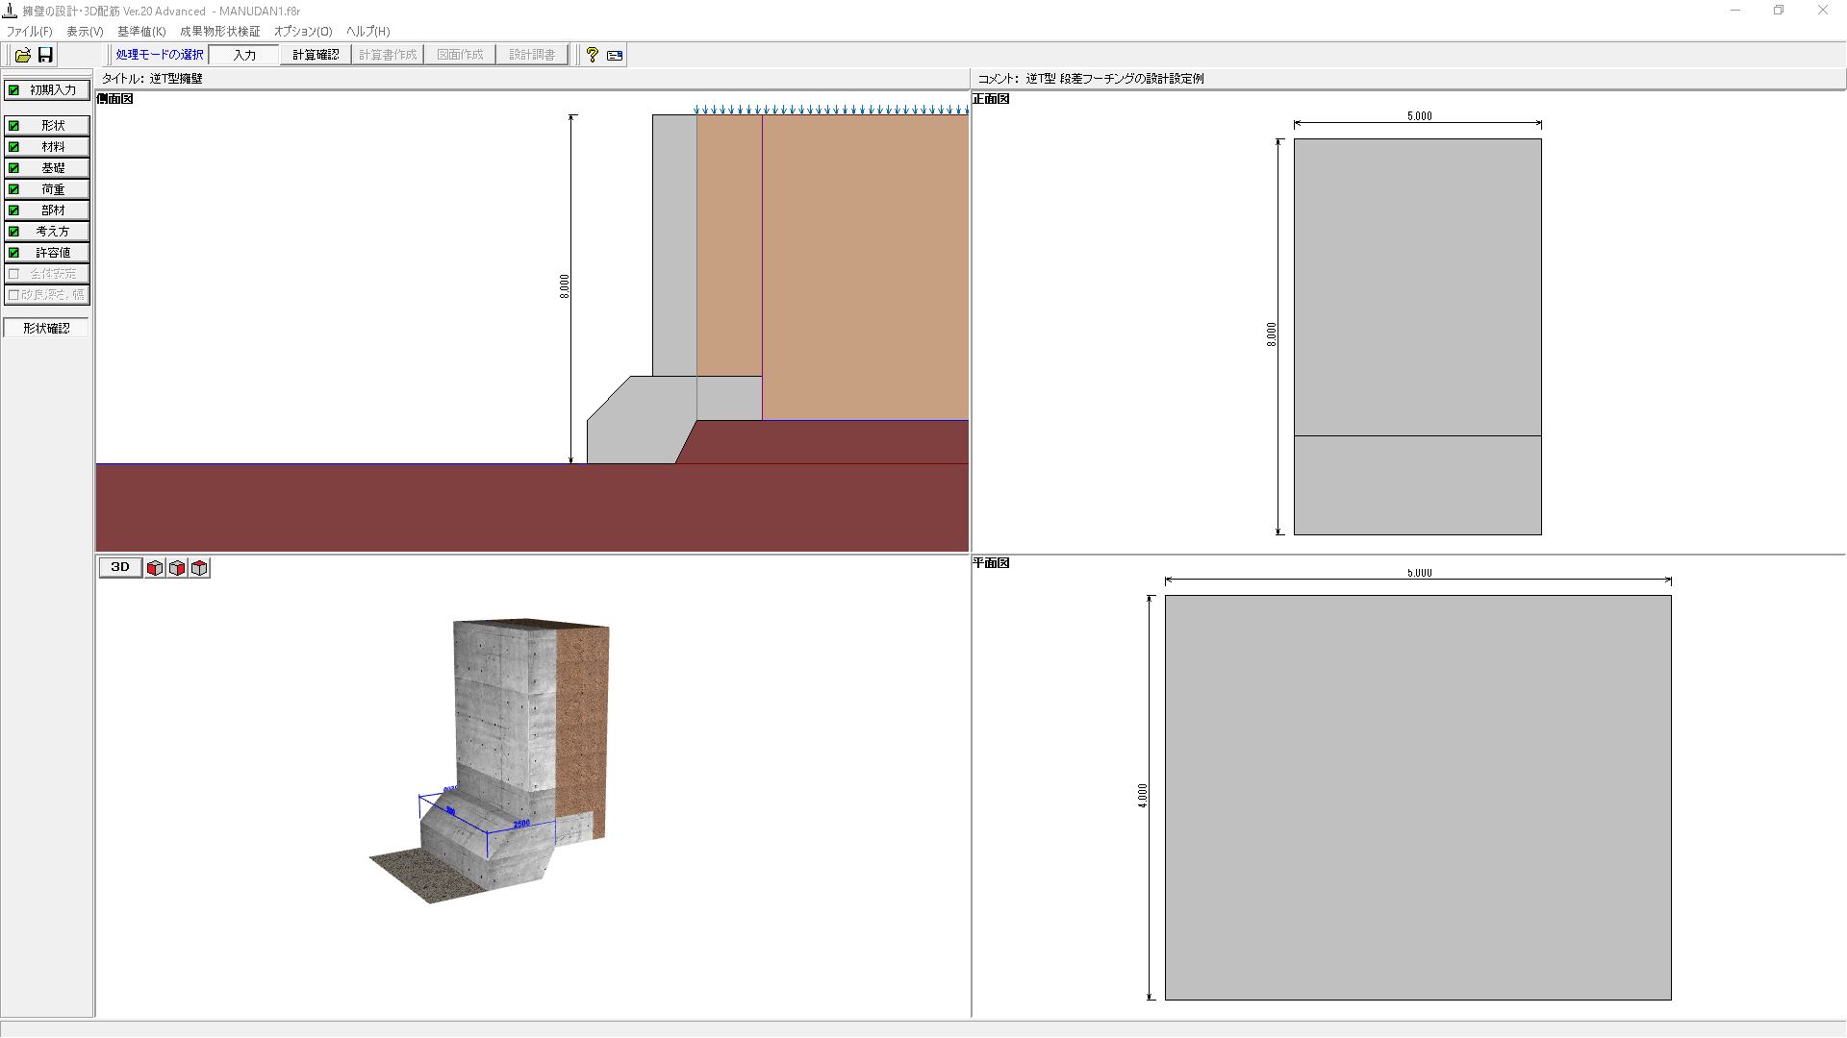The image size is (1847, 1038).
Task: Open help via the yellow question mark icon
Action: click(x=593, y=55)
